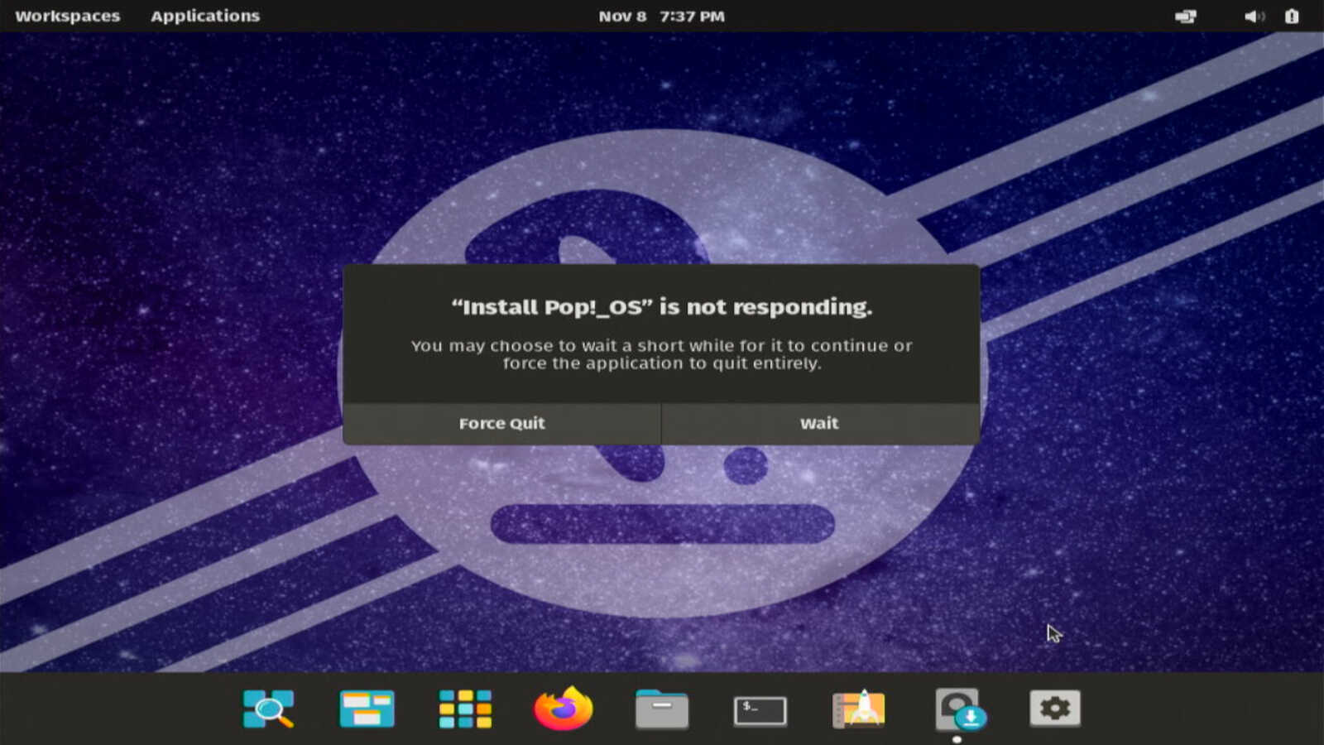Screen dimensions: 1324x745
Task: Open network status icon in top bar
Action: 1186,17
